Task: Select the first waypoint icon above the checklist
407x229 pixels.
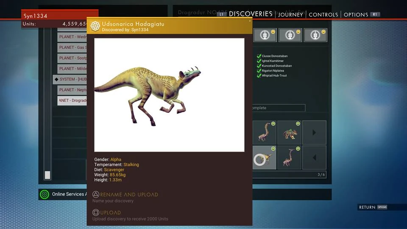Action: (x=265, y=35)
